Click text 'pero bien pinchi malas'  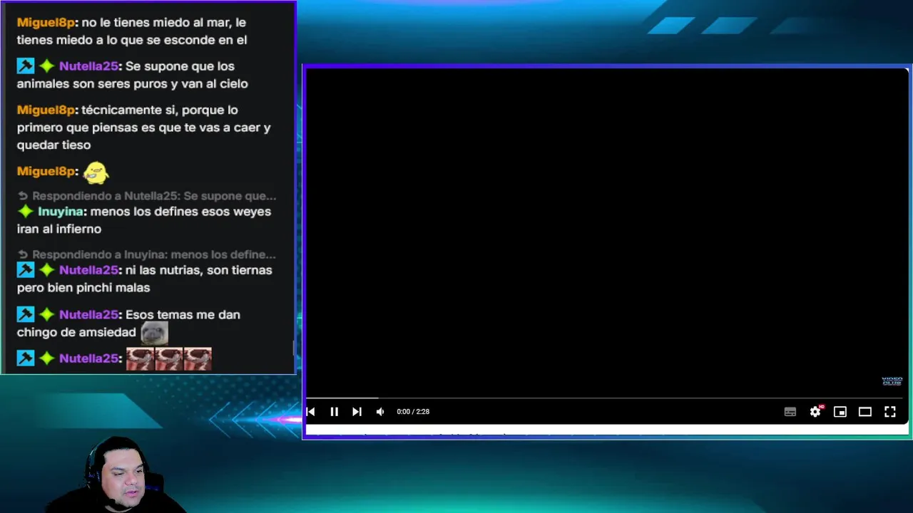[x=83, y=288]
